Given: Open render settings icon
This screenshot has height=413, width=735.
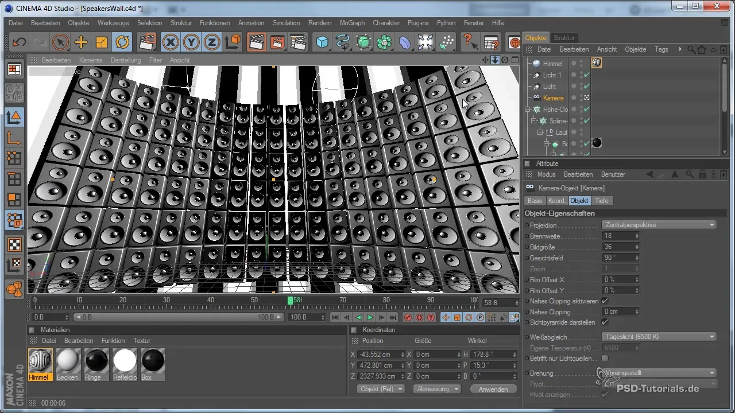Looking at the screenshot, I should click(x=298, y=42).
